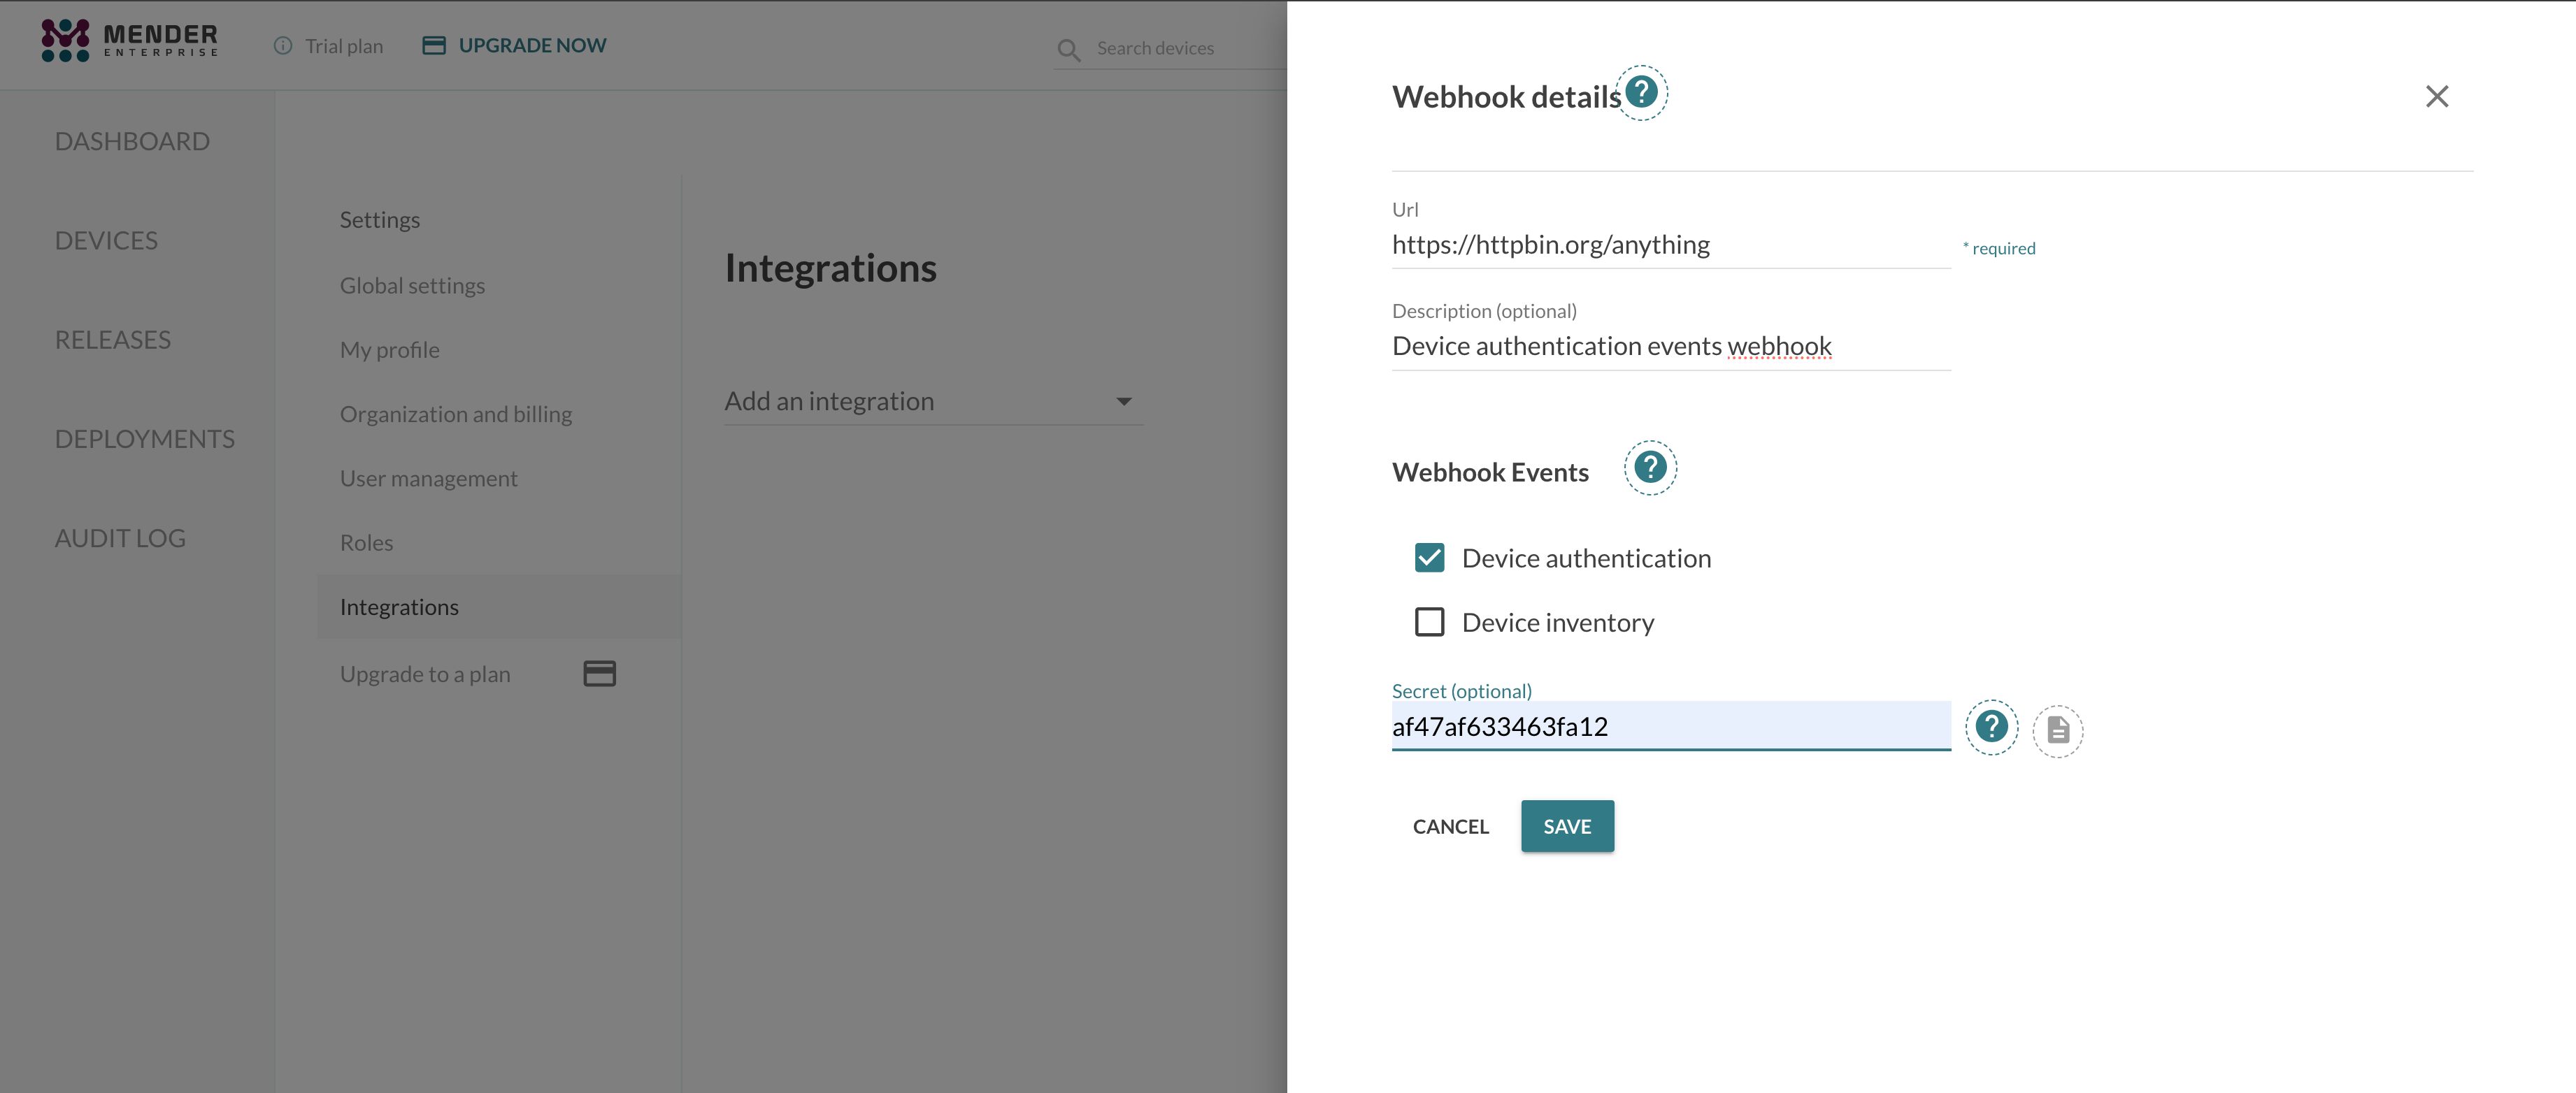The width and height of the screenshot is (2576, 1093).
Task: Uncheck the Device authentication checkbox
Action: (1429, 558)
